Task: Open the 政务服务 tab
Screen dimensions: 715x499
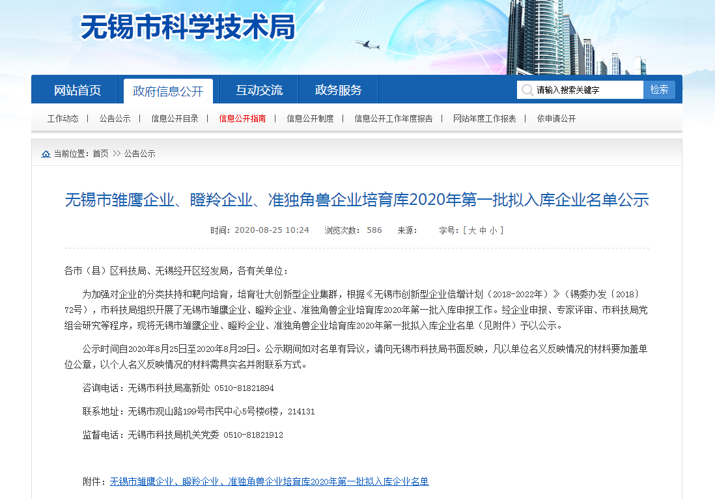Action: [338, 90]
